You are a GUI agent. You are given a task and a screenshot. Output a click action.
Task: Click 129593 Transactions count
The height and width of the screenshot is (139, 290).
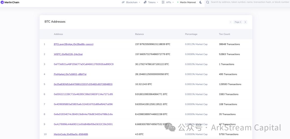coord(230,84)
